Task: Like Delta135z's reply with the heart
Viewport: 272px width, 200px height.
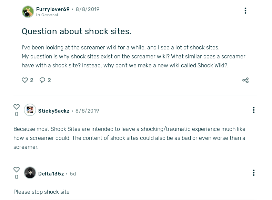Action: [17, 170]
